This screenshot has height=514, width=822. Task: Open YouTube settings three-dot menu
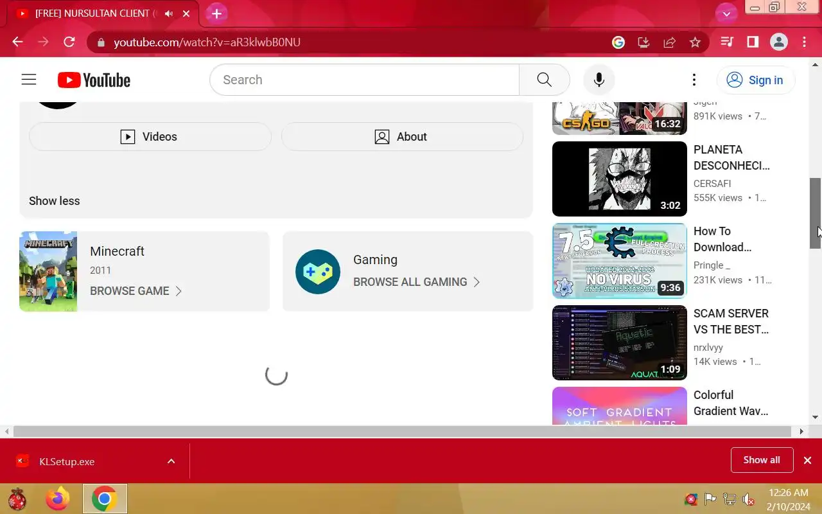694,80
